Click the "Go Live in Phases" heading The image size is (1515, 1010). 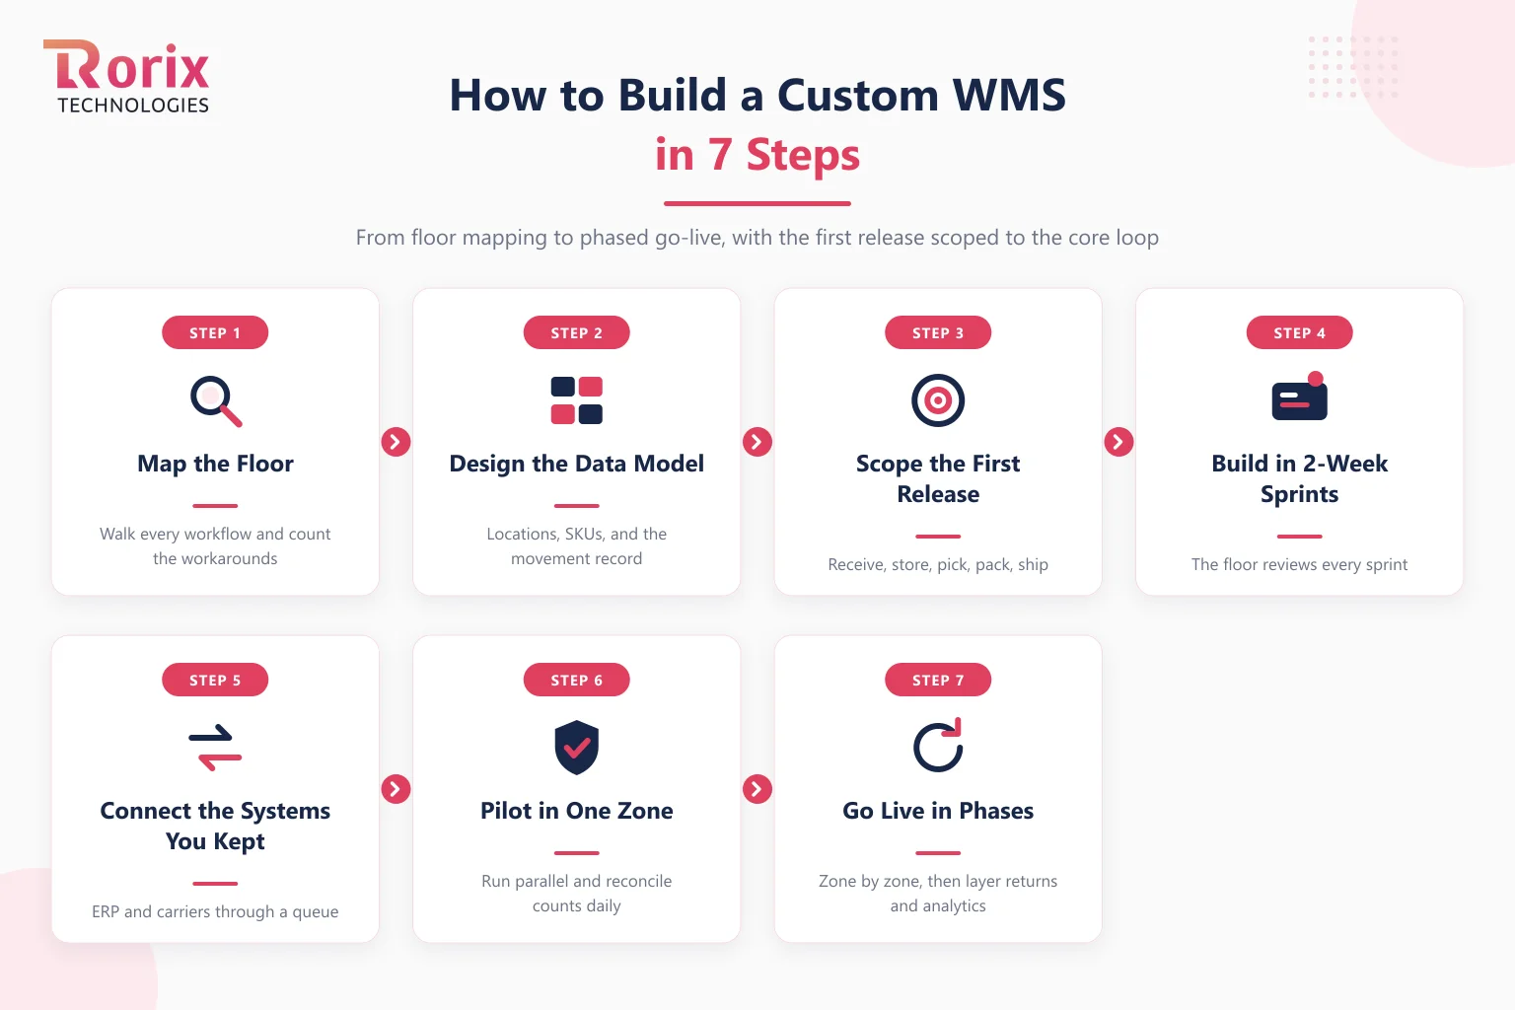(938, 811)
